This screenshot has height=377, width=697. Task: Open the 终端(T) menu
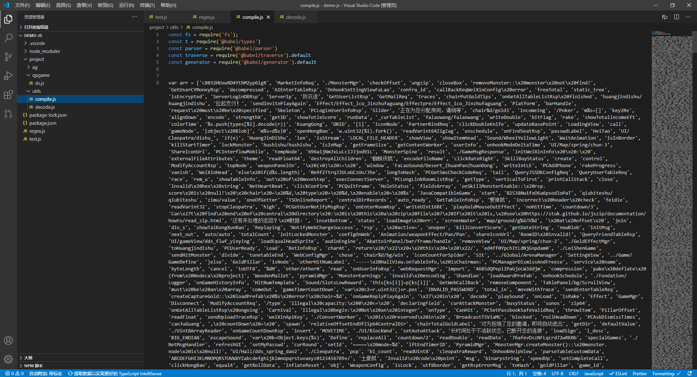(147, 5)
